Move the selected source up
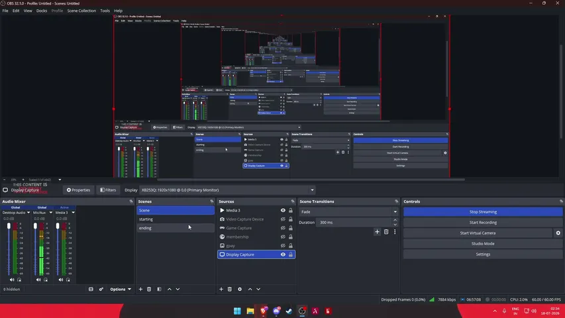The height and width of the screenshot is (318, 565). click(250, 289)
